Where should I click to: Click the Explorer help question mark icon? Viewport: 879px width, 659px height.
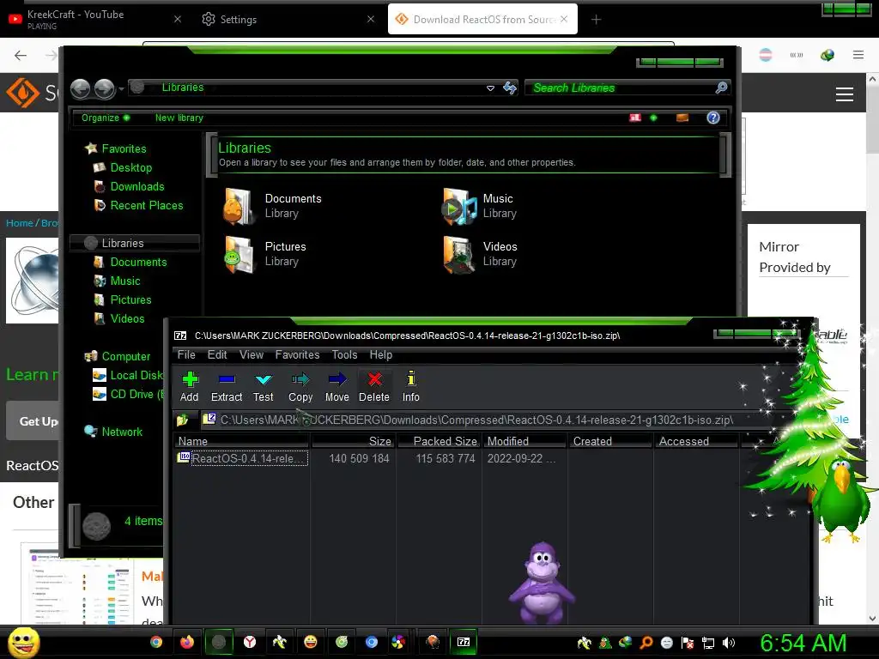(x=713, y=118)
